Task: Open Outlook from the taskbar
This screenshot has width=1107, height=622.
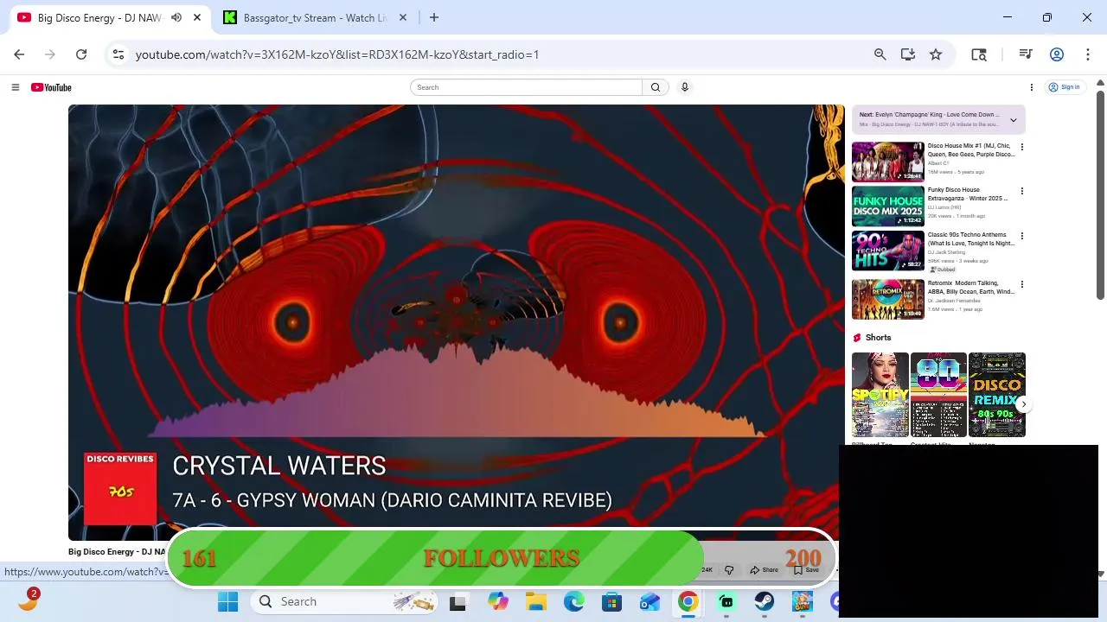Action: click(x=650, y=602)
